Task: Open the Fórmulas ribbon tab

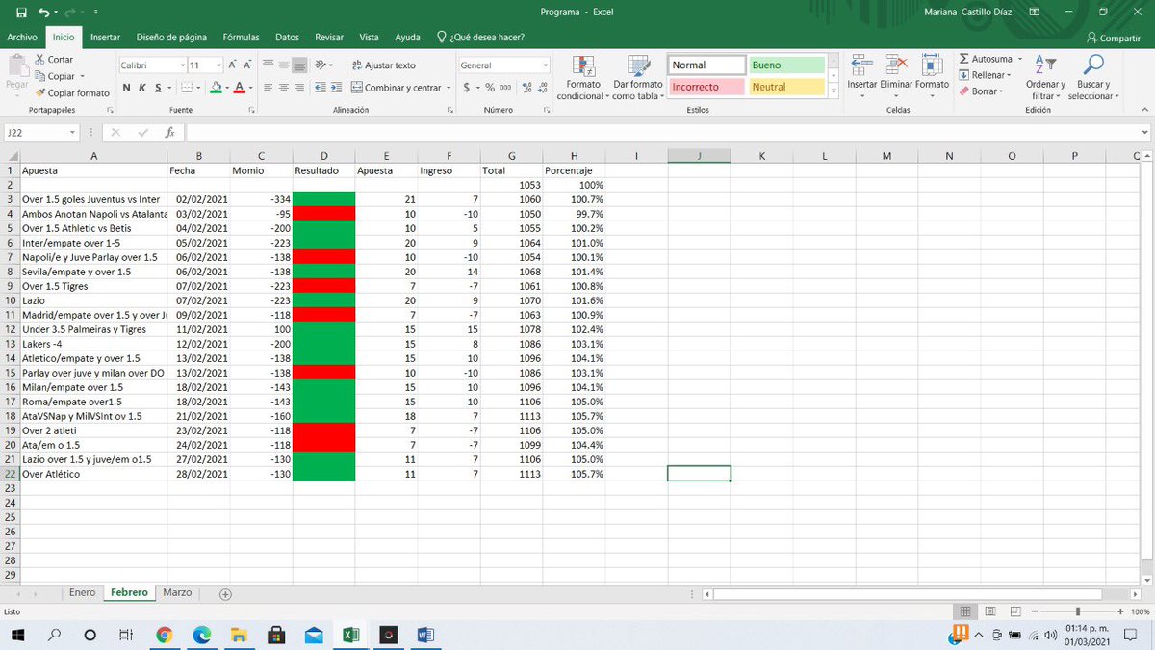Action: pyautogui.click(x=241, y=38)
